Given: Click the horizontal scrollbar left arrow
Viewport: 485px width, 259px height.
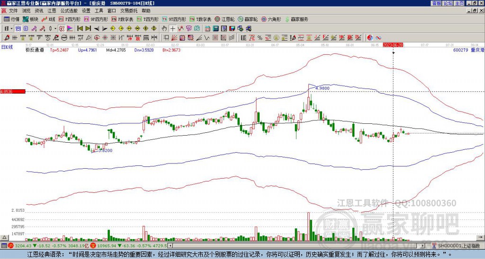Looking at the screenshot, I should (x=170, y=246).
